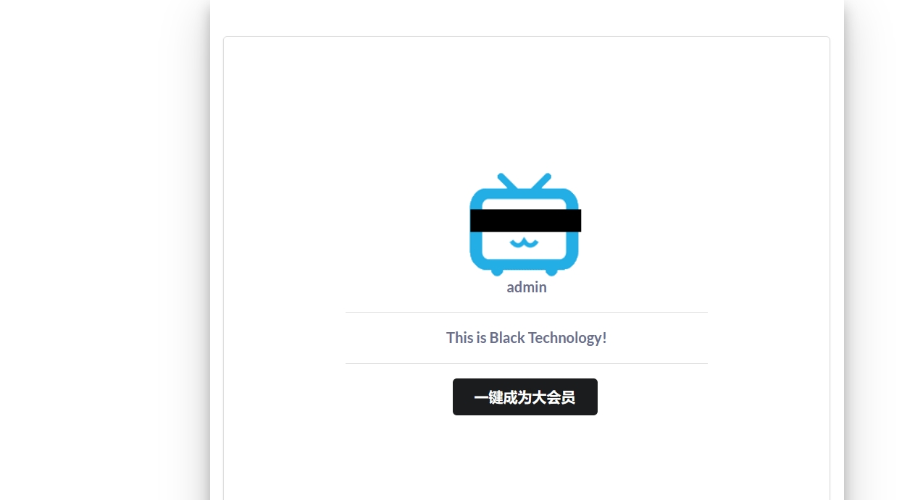Select the admin username label
This screenshot has height=500, width=907.
(x=527, y=287)
